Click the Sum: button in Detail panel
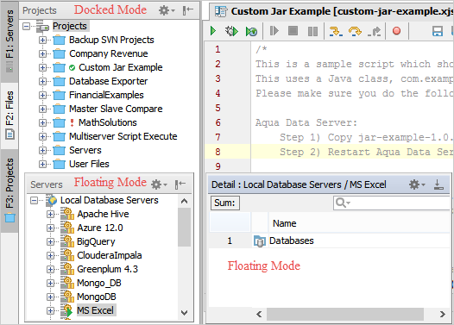This screenshot has width=454, height=325. (x=225, y=203)
